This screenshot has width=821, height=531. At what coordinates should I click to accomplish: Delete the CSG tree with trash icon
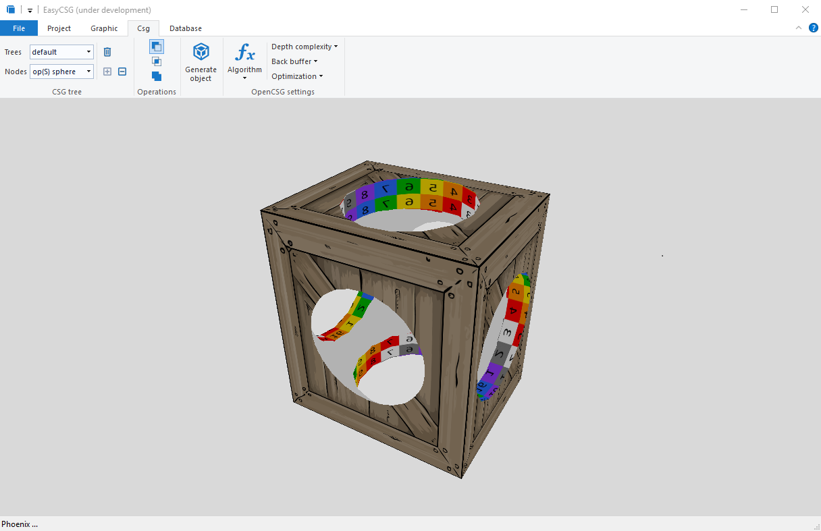(x=107, y=52)
